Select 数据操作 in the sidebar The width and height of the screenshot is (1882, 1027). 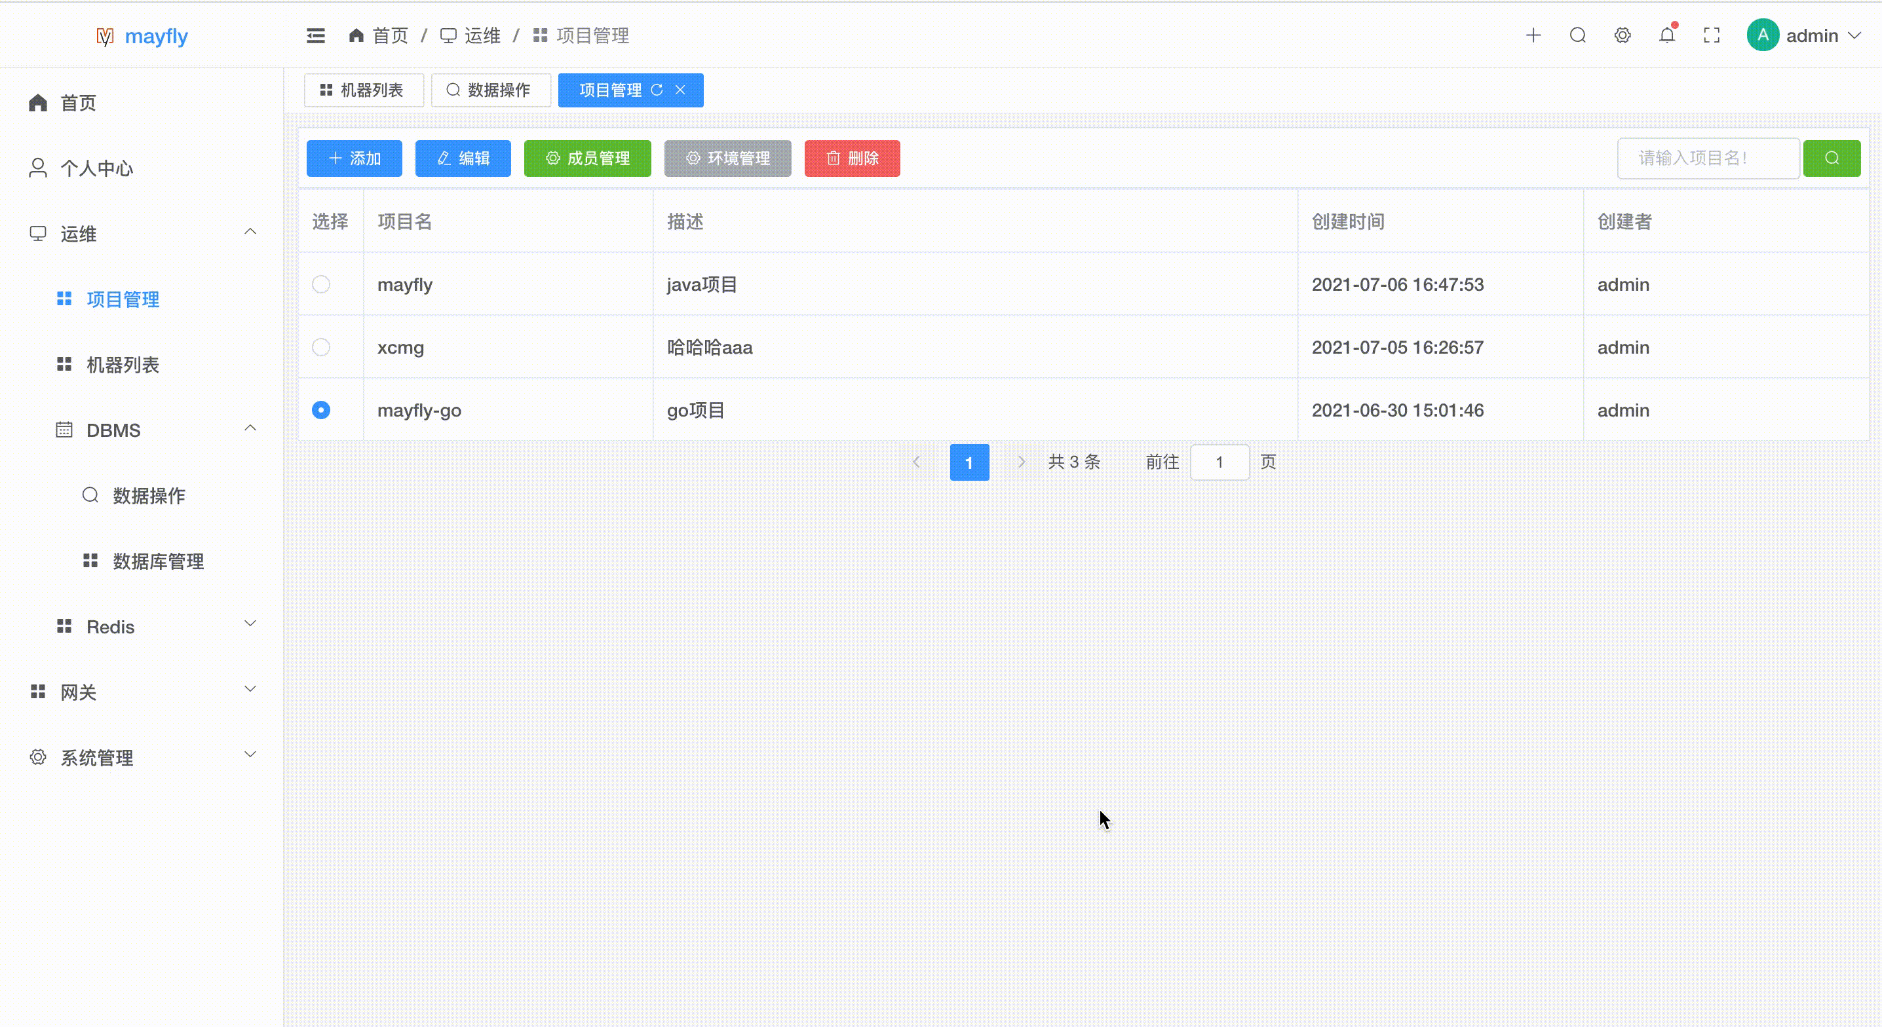click(x=148, y=495)
